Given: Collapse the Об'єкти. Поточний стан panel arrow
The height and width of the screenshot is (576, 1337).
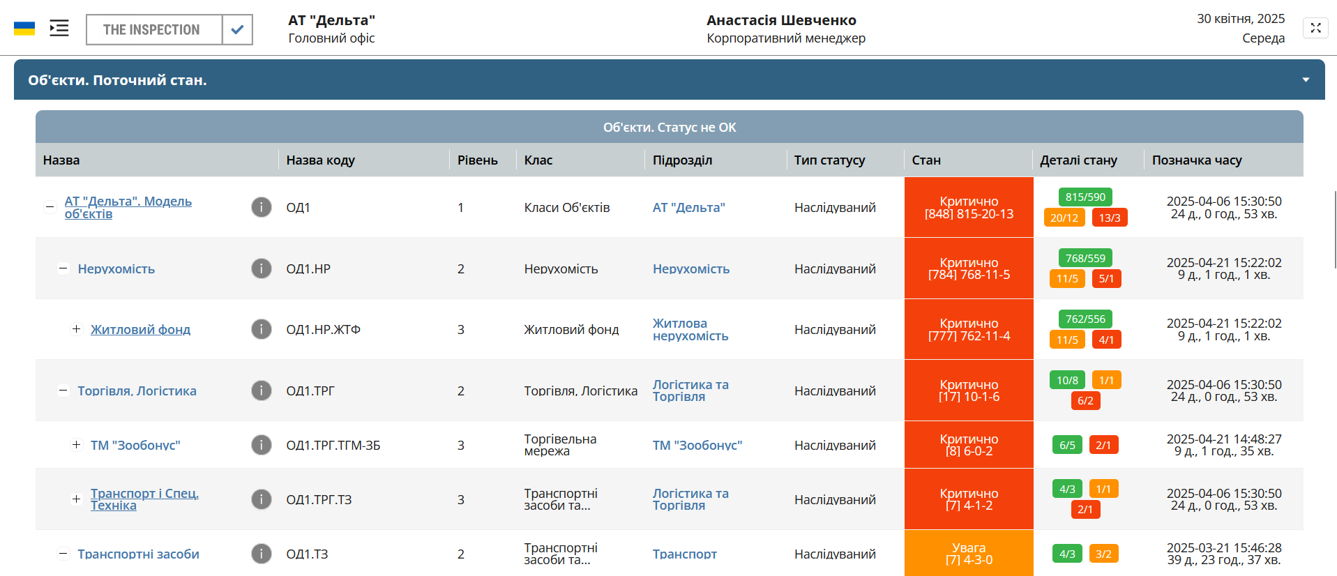Looking at the screenshot, I should click(1306, 80).
